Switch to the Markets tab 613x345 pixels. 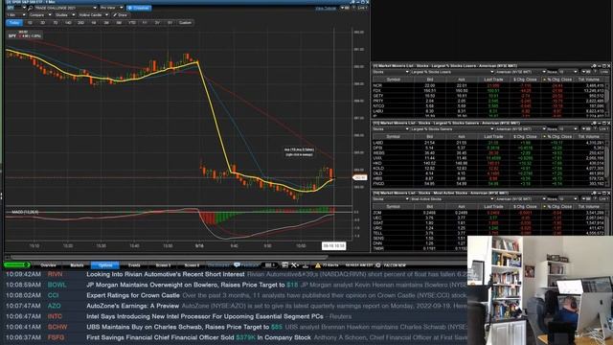pos(77,265)
